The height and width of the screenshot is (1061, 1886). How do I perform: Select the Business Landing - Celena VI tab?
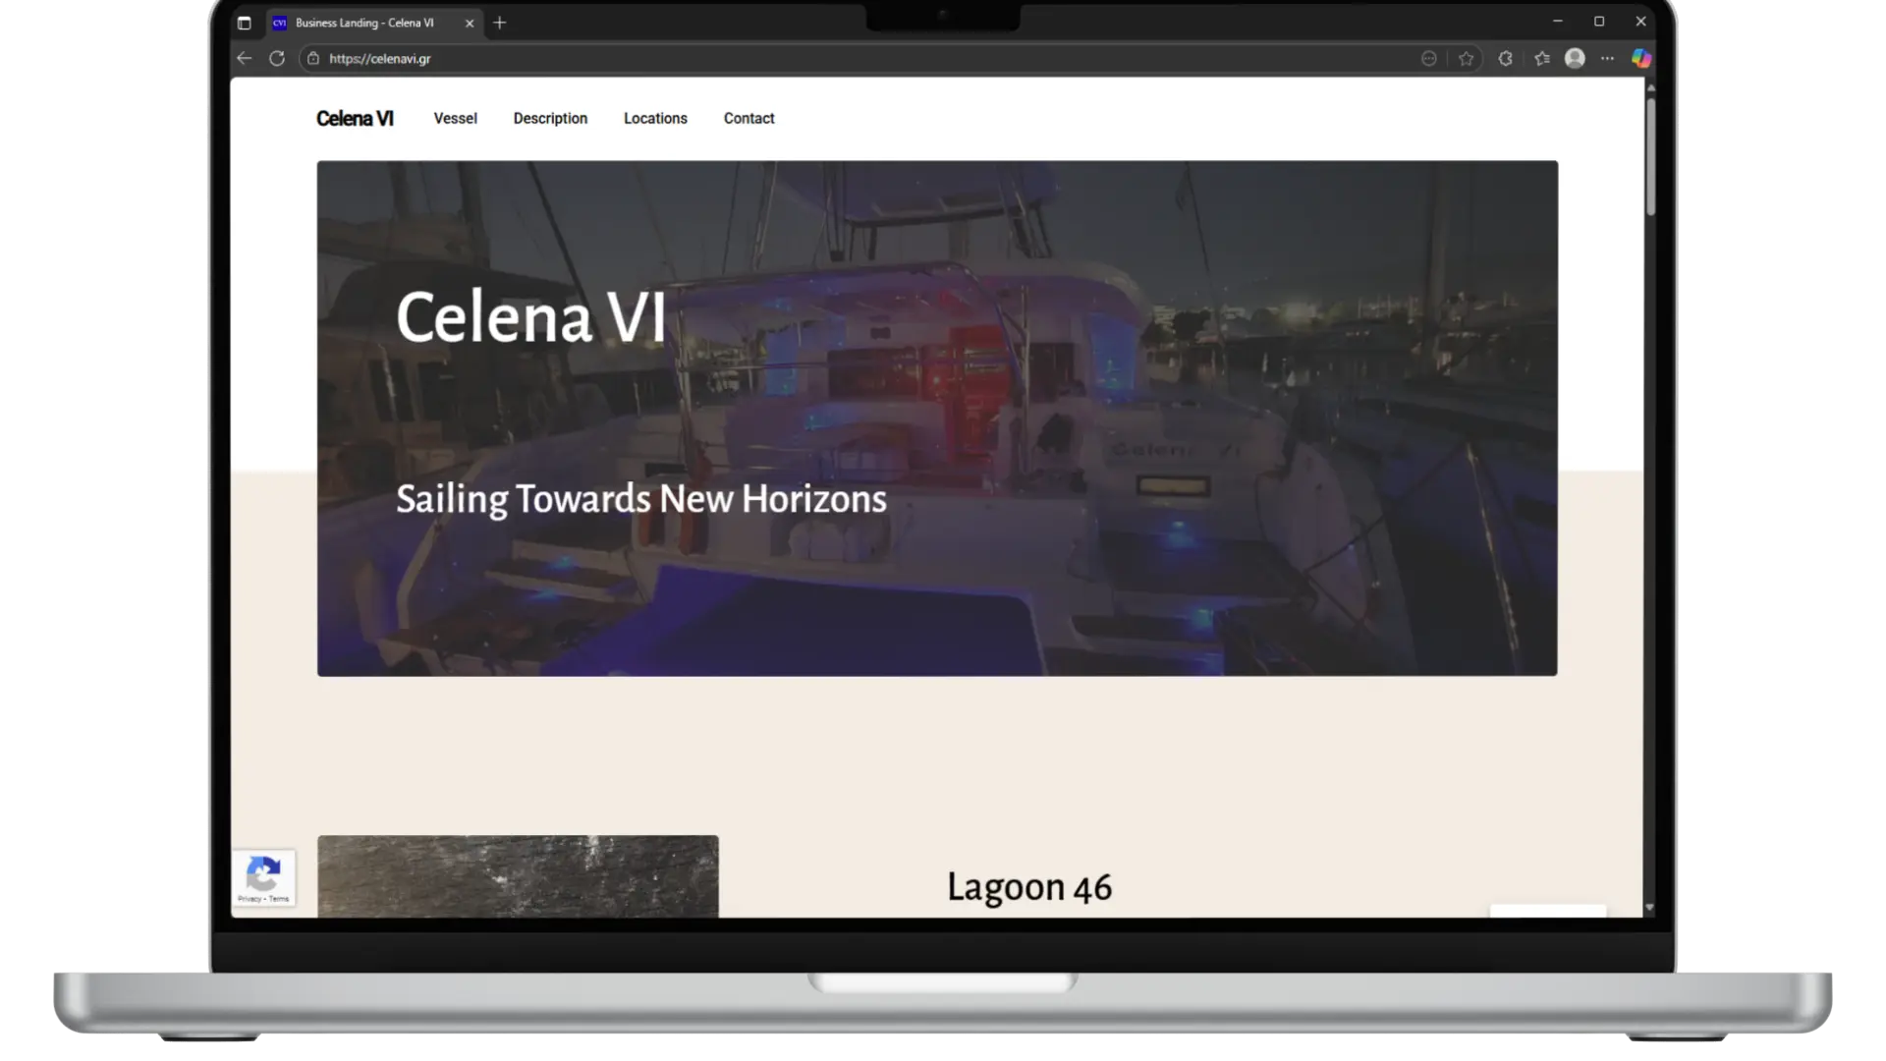[x=363, y=23]
